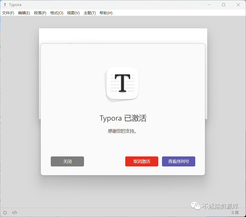Toggle the sidebar circle icon in status bar
This screenshot has width=246, height=217.
point(5,212)
